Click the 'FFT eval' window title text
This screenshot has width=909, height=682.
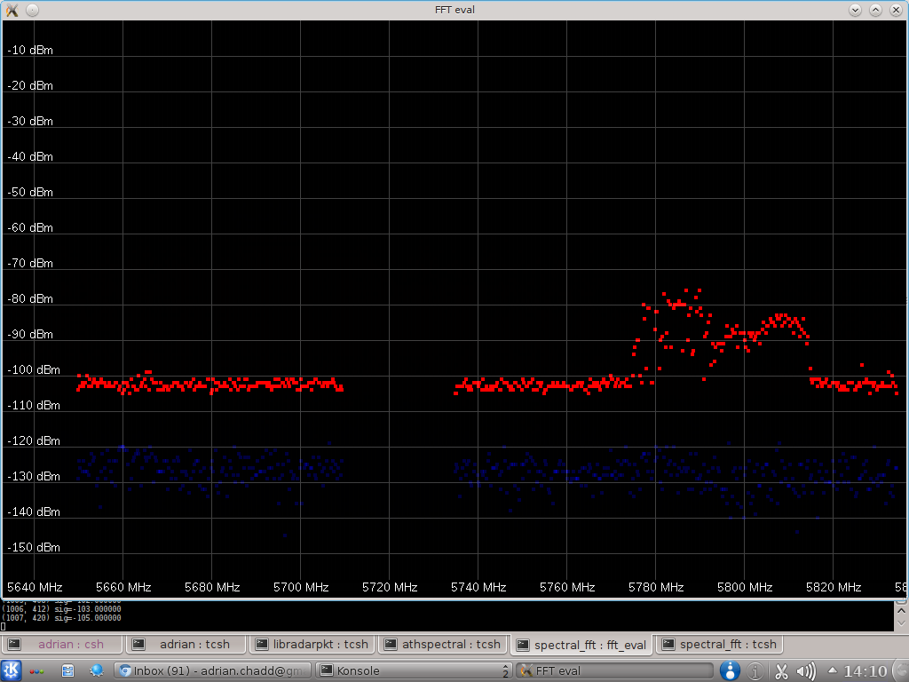coord(455,10)
